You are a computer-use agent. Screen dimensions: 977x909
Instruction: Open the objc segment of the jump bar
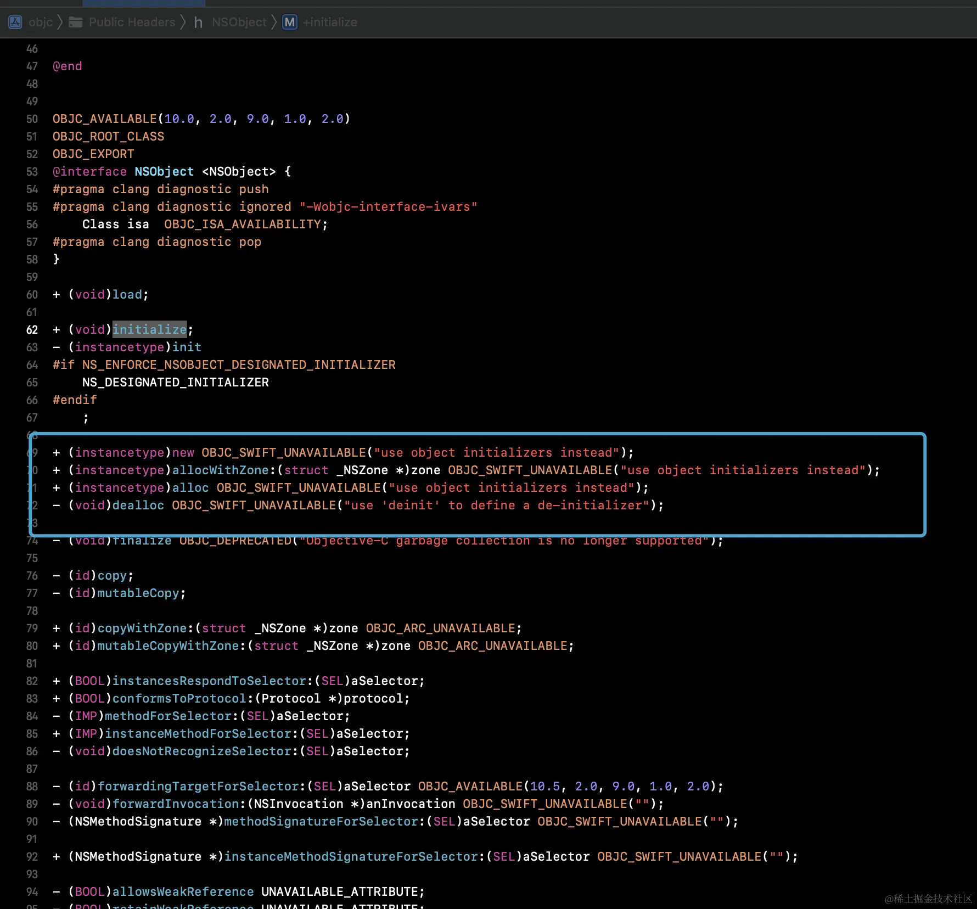41,22
